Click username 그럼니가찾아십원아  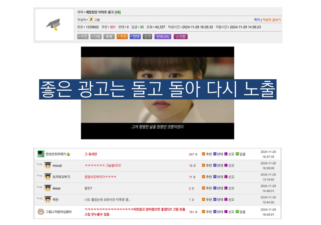[59, 212]
